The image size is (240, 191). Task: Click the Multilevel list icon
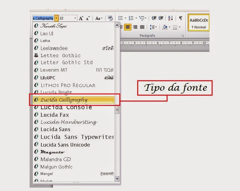(x=141, y=18)
